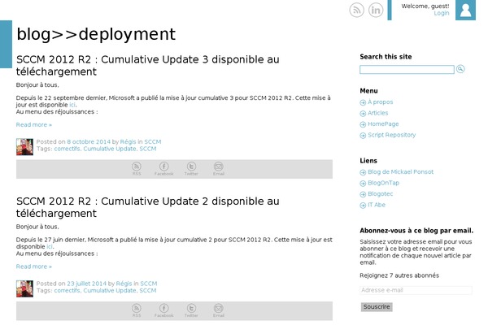Image resolution: width=488 pixels, height=325 pixels.
Task: Open Script Repository in the Menu
Action: tap(391, 135)
